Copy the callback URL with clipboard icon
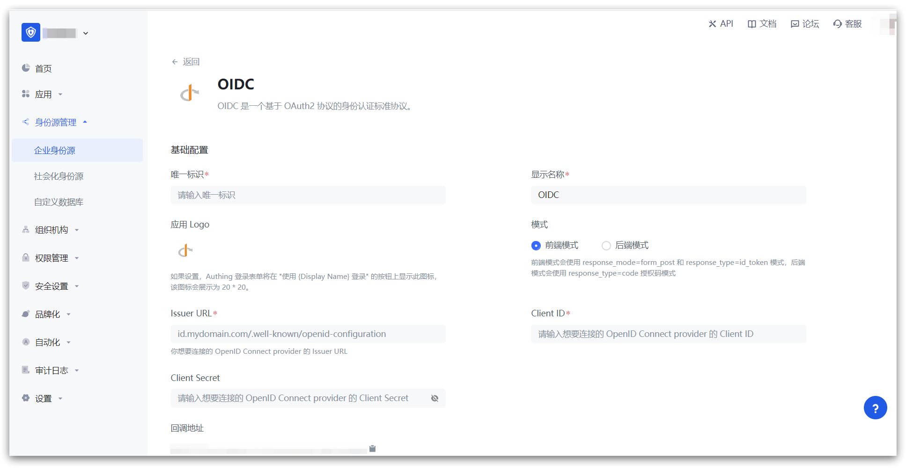The image size is (906, 468). pyautogui.click(x=372, y=448)
